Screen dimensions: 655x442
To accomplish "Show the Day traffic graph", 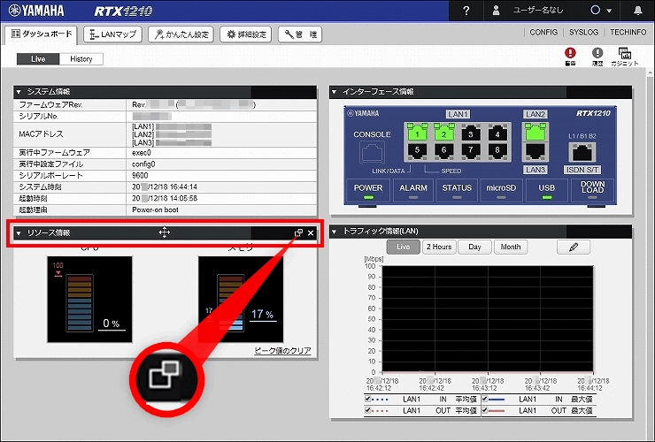I will click(x=474, y=247).
